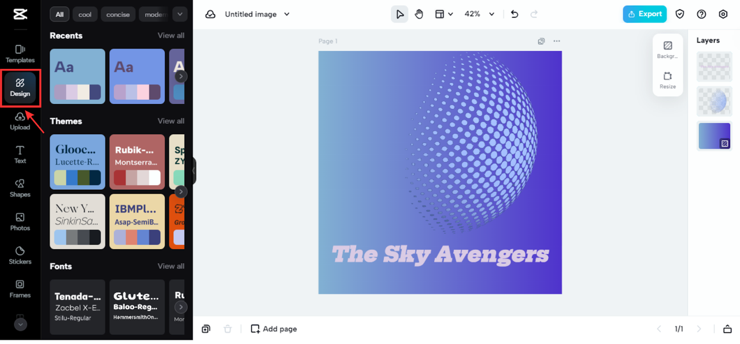Delete page using the trash icon
740x344 pixels.
228,329
